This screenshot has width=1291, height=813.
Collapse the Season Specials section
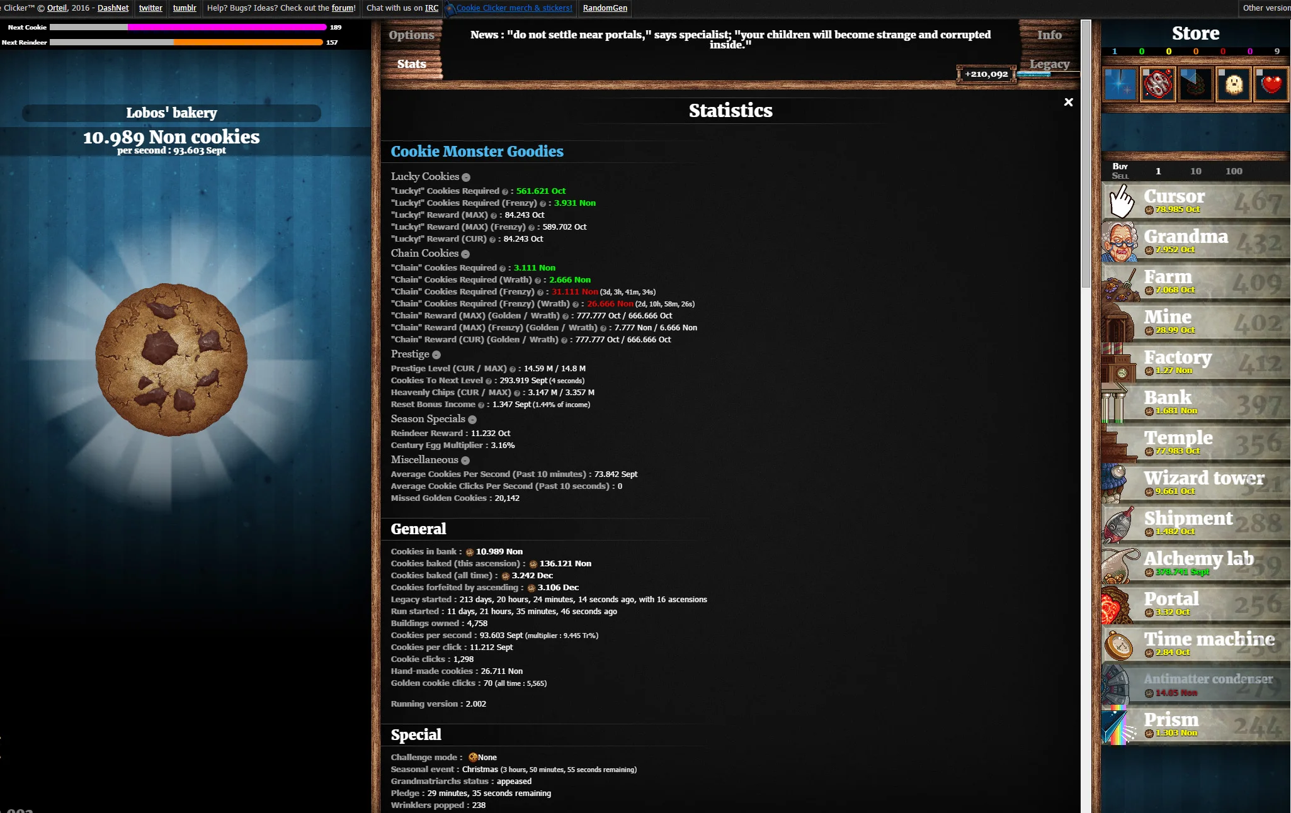tap(472, 419)
